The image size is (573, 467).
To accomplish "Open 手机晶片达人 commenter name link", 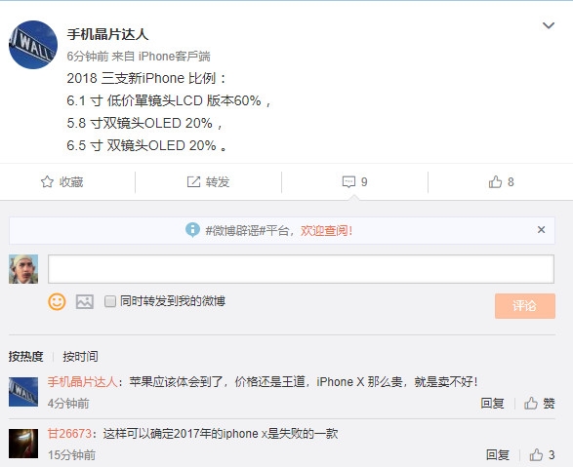I will coord(83,382).
